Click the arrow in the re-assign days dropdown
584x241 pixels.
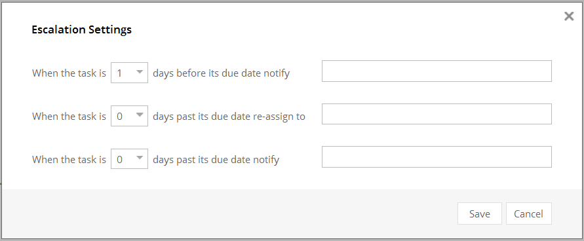[140, 115]
